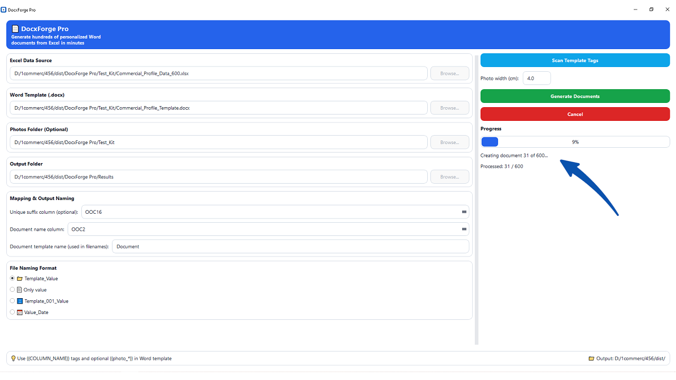Click the Output Folder path field

[x=219, y=177]
